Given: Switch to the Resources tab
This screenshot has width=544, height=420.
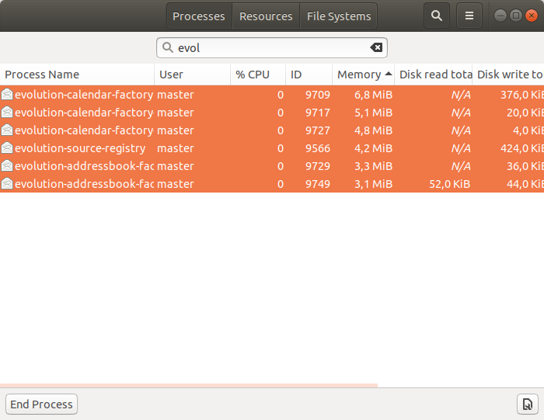Looking at the screenshot, I should pos(266,16).
